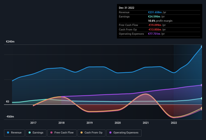The width and height of the screenshot is (206, 140).
Task: Toggle the Free Cash Flow legend button
Action: pyautogui.click(x=62, y=133)
